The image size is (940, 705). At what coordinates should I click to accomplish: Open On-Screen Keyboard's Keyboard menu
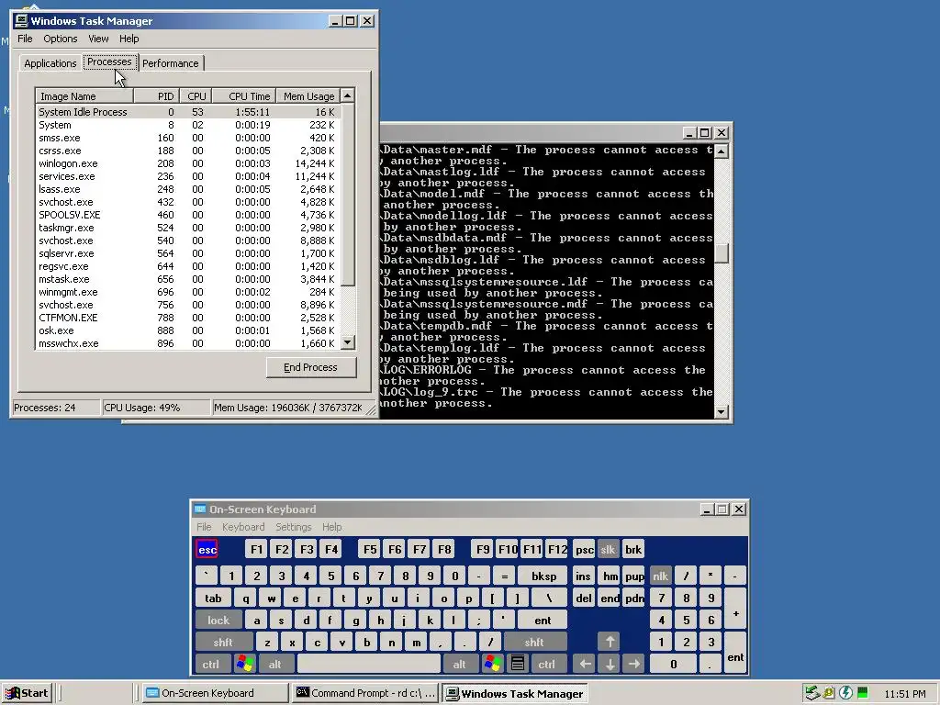pos(242,527)
